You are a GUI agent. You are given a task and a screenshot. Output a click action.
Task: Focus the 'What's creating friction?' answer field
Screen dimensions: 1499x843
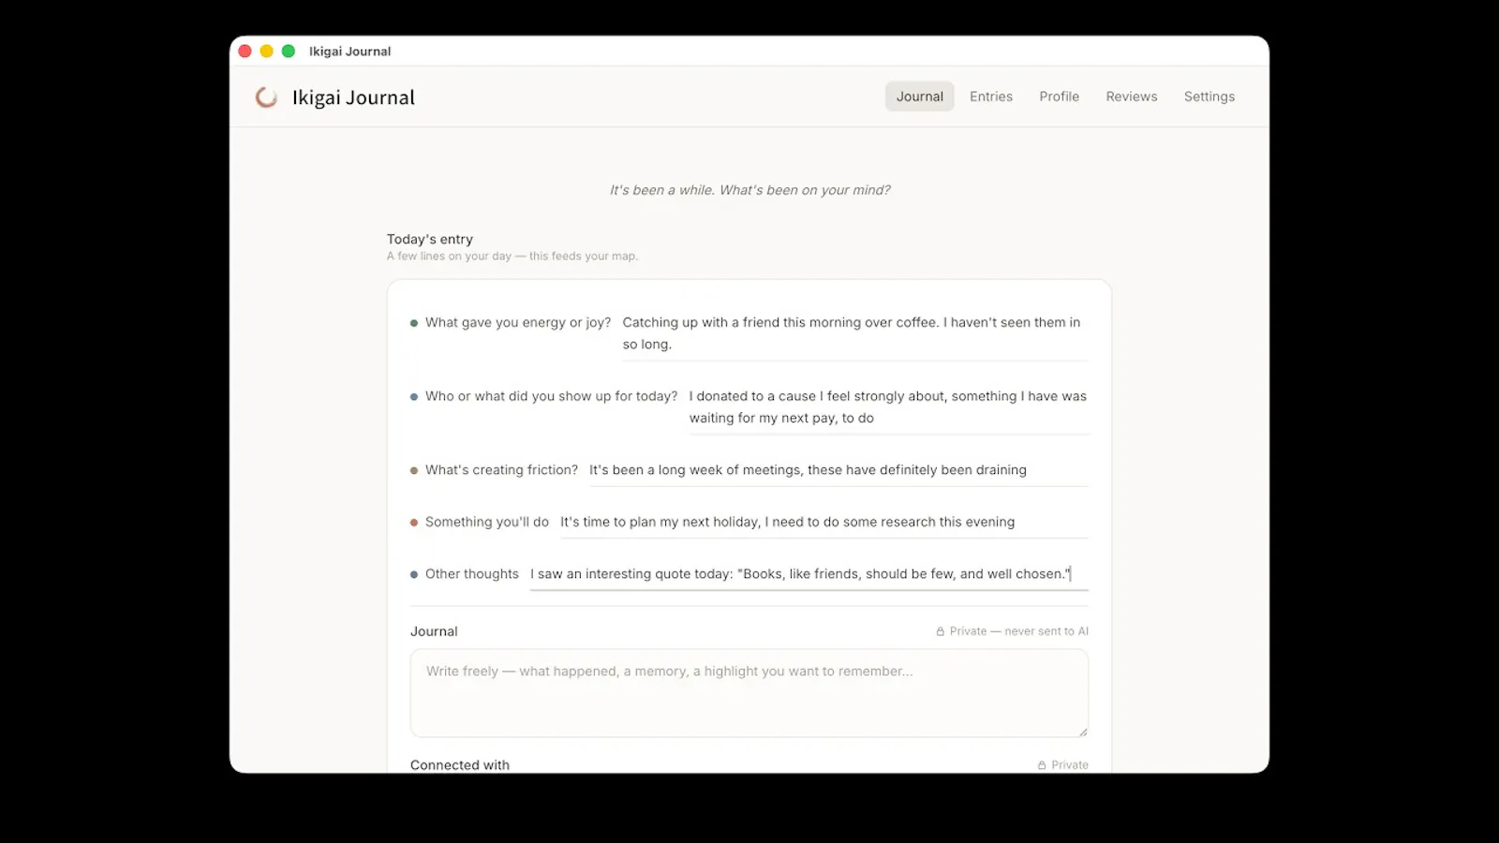[x=838, y=470]
